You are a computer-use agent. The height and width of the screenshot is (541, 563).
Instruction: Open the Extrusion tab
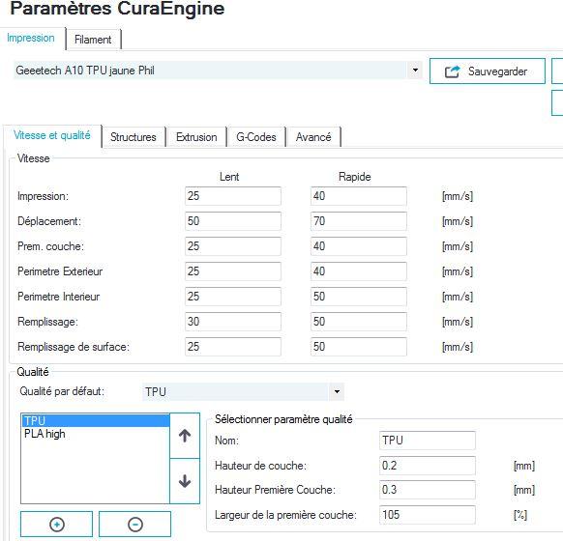pos(196,137)
